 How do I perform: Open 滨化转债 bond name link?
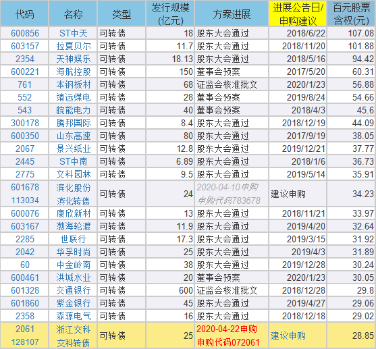[x=74, y=200]
